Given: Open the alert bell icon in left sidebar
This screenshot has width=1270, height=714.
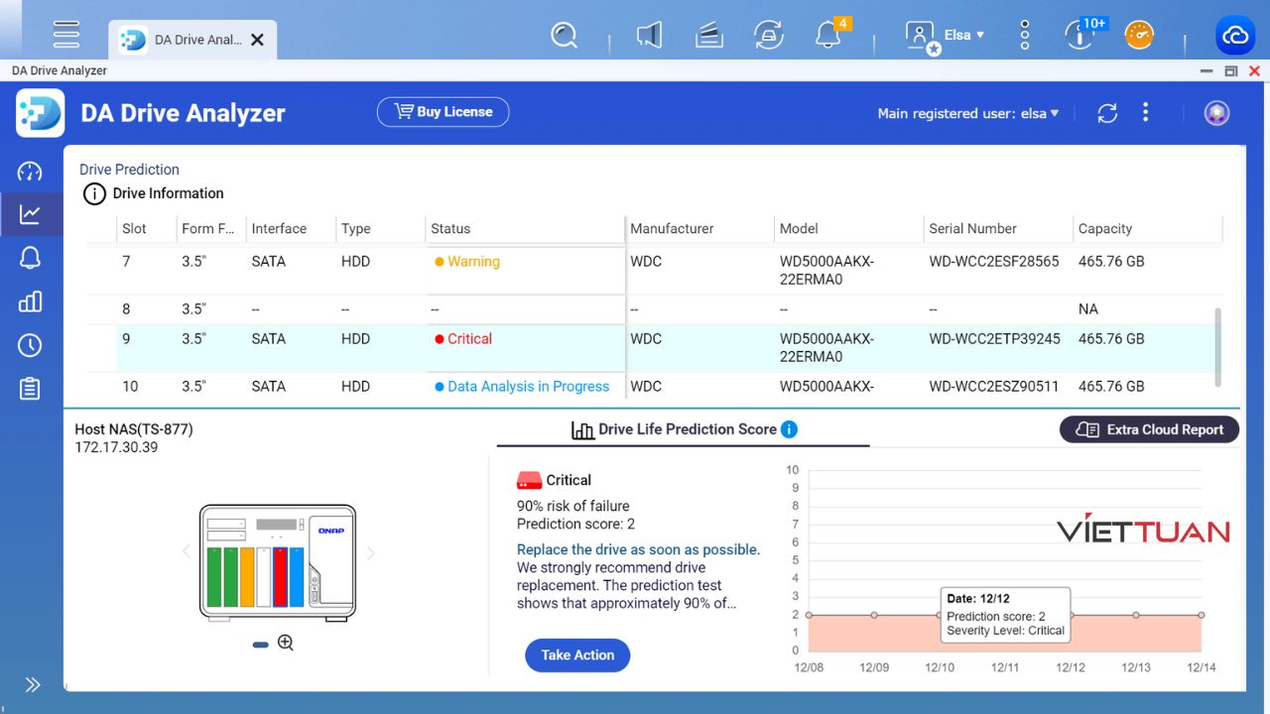Looking at the screenshot, I should pos(30,258).
